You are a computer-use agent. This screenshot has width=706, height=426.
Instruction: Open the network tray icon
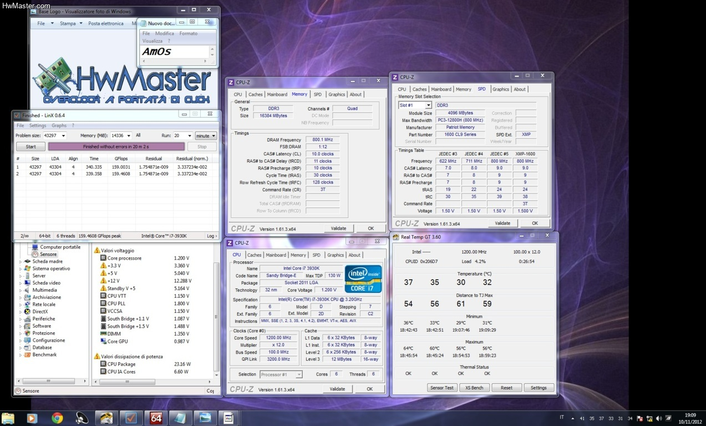[650, 419]
